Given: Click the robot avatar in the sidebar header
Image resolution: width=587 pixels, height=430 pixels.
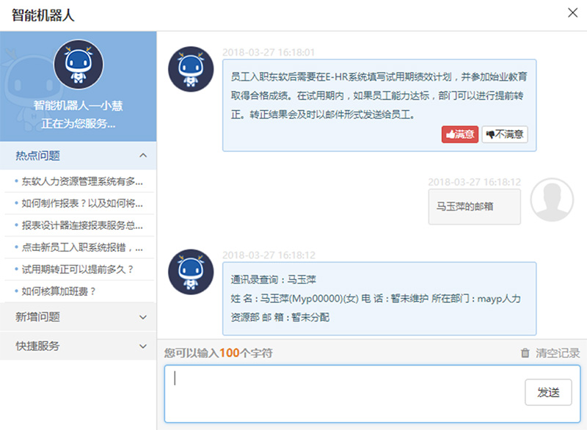Looking at the screenshot, I should point(79,65).
